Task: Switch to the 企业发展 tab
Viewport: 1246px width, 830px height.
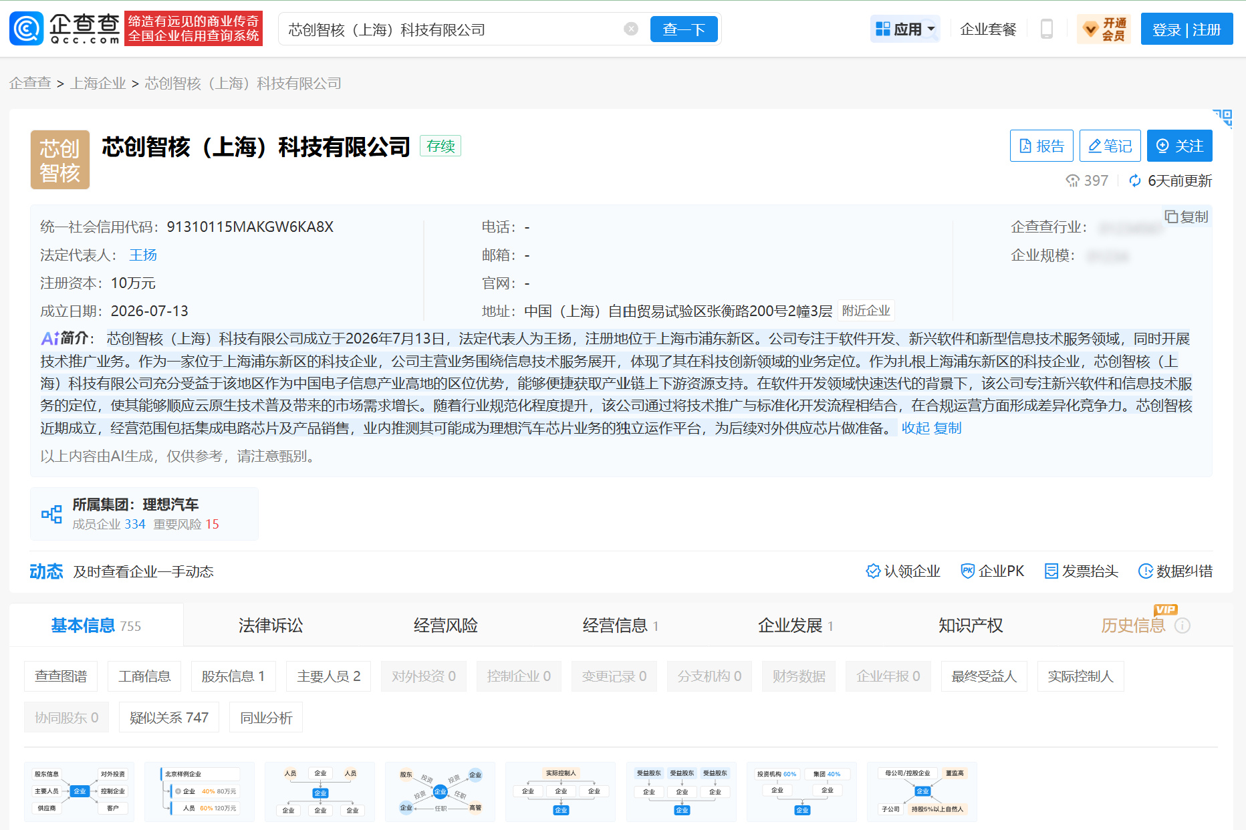Action: pos(795,625)
